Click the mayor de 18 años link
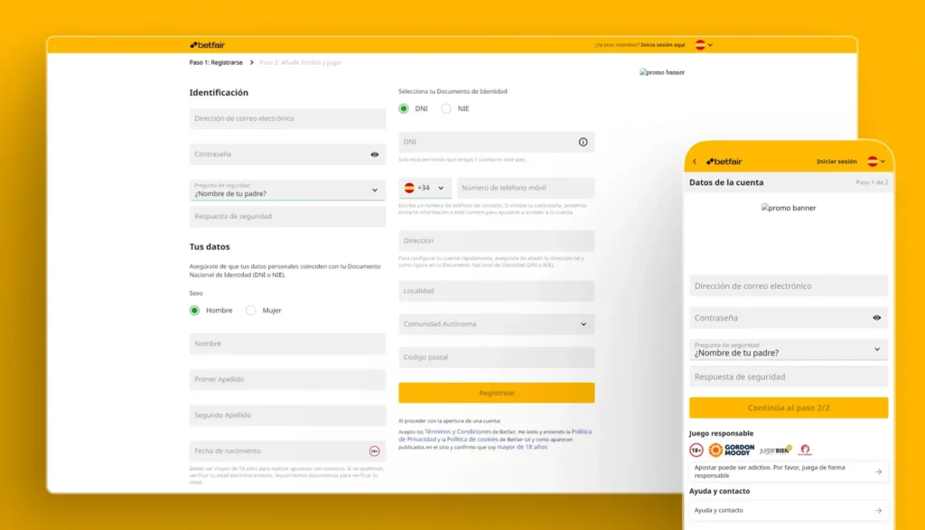This screenshot has width=925, height=530. [x=522, y=447]
